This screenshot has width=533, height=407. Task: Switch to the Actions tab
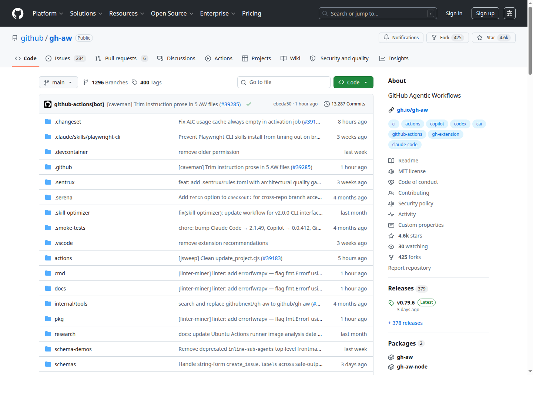click(219, 58)
